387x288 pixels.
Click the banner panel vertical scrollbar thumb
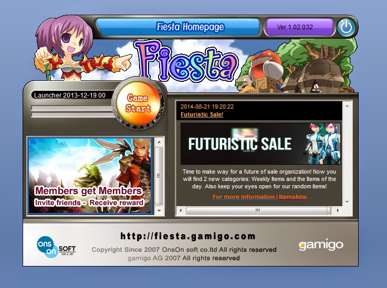tap(159, 176)
